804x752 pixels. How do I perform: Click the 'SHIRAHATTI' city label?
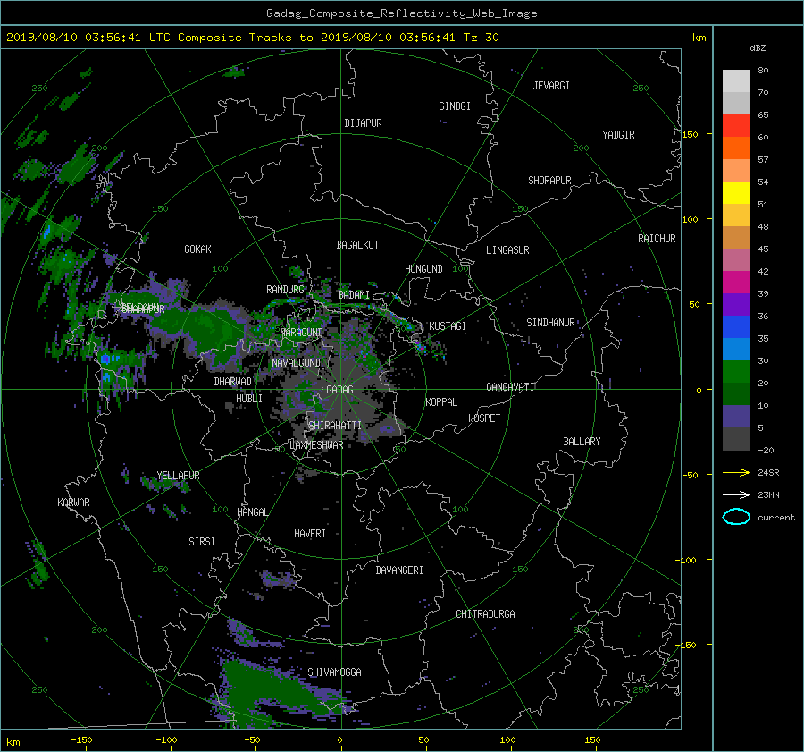tap(335, 426)
